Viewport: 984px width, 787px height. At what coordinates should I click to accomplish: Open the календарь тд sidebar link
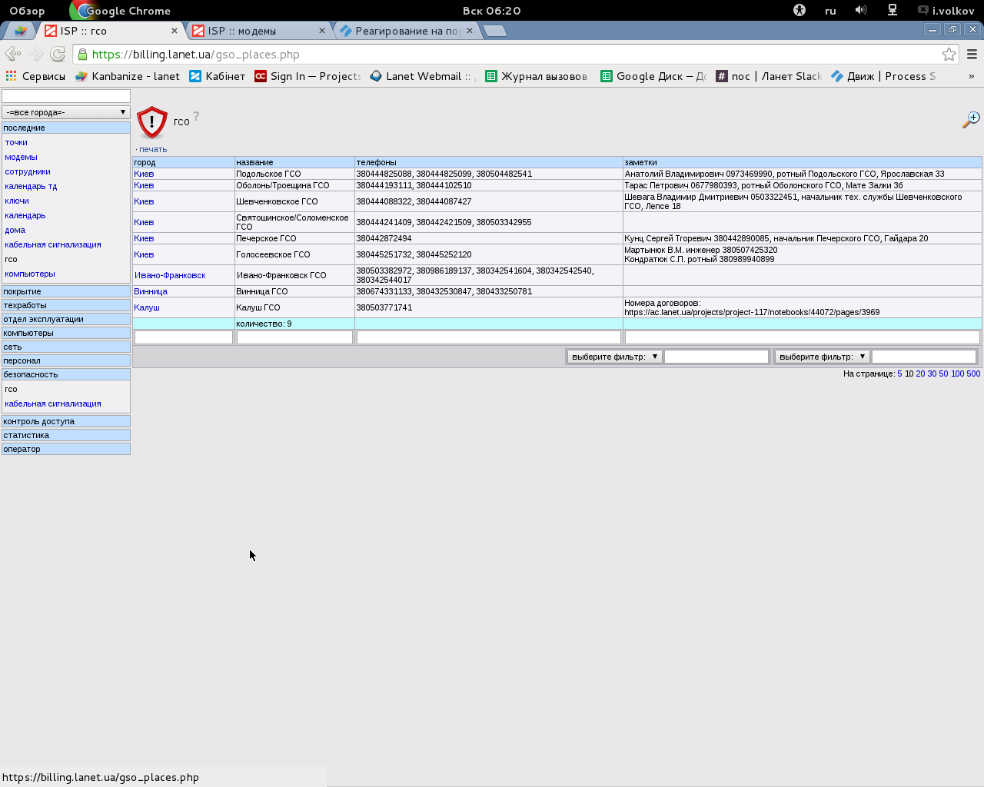[31, 186]
